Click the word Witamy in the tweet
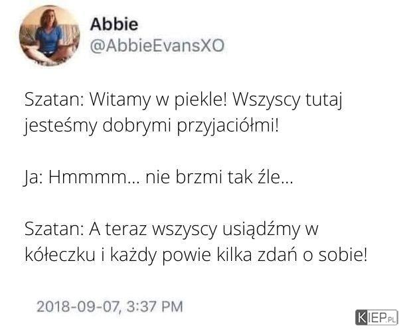 (120, 100)
